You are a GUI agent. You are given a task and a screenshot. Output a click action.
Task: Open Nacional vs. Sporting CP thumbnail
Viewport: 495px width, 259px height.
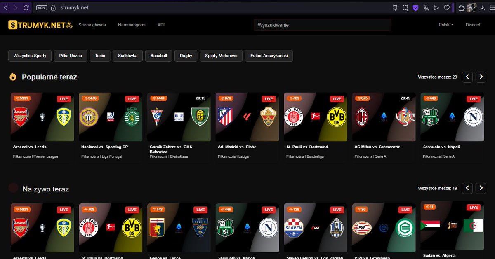point(111,117)
